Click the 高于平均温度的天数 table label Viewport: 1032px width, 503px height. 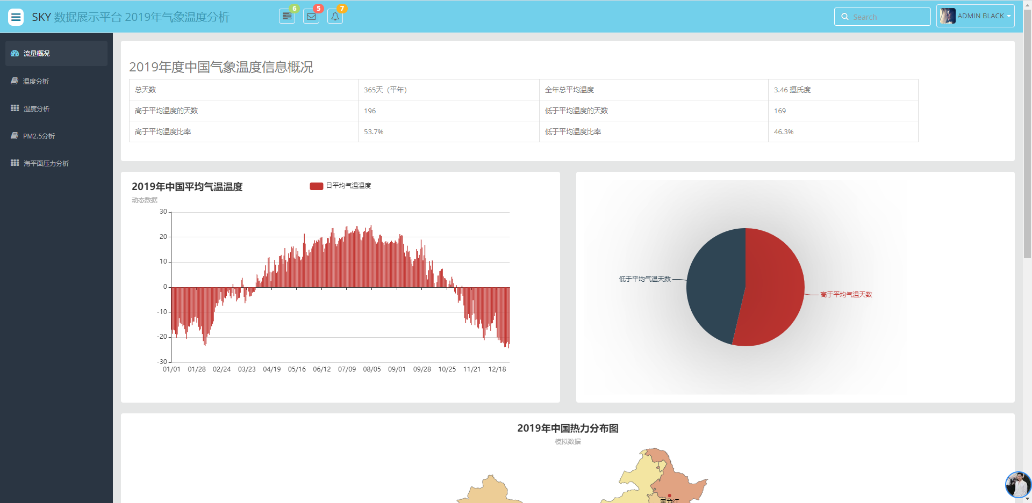click(x=167, y=111)
